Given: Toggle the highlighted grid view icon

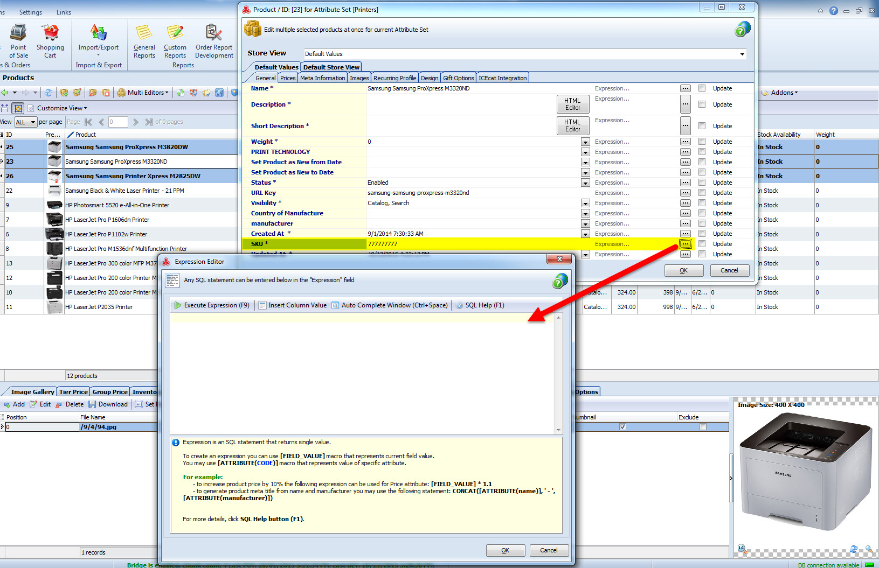Looking at the screenshot, I should [18, 108].
